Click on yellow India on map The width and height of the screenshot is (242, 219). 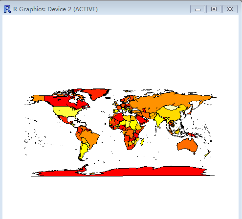(159, 121)
